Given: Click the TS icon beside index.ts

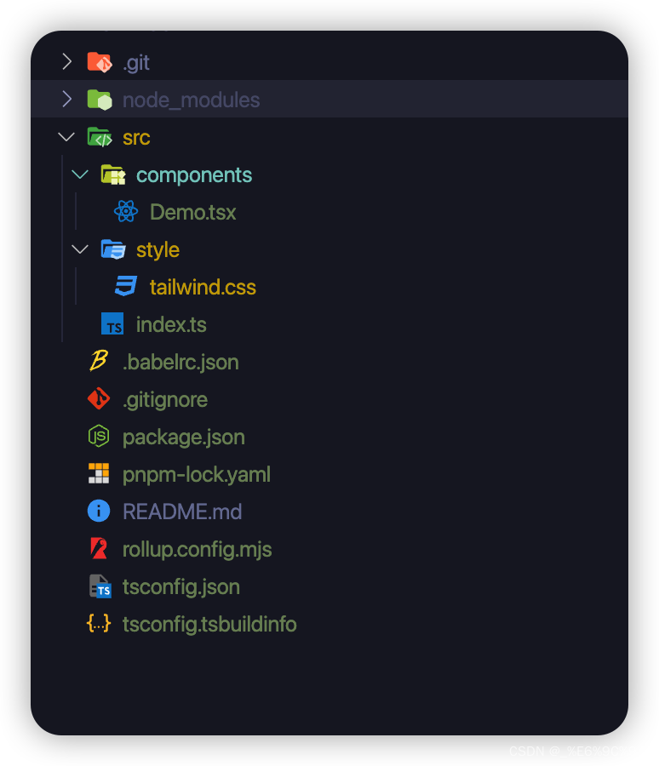Looking at the screenshot, I should pyautogui.click(x=112, y=323).
